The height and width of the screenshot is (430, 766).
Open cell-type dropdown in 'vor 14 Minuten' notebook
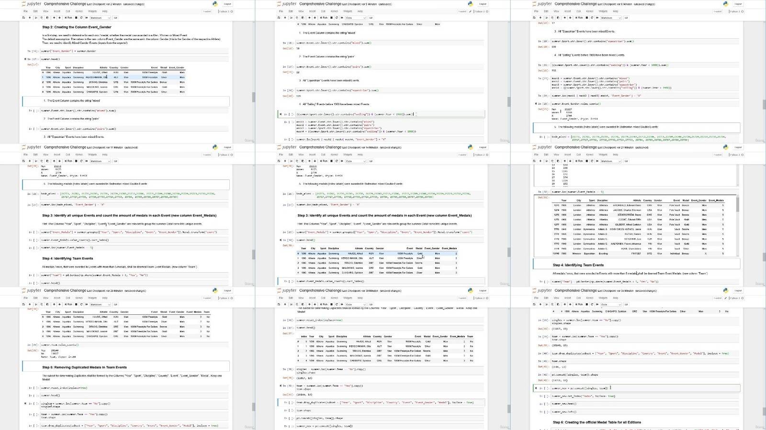tap(356, 161)
